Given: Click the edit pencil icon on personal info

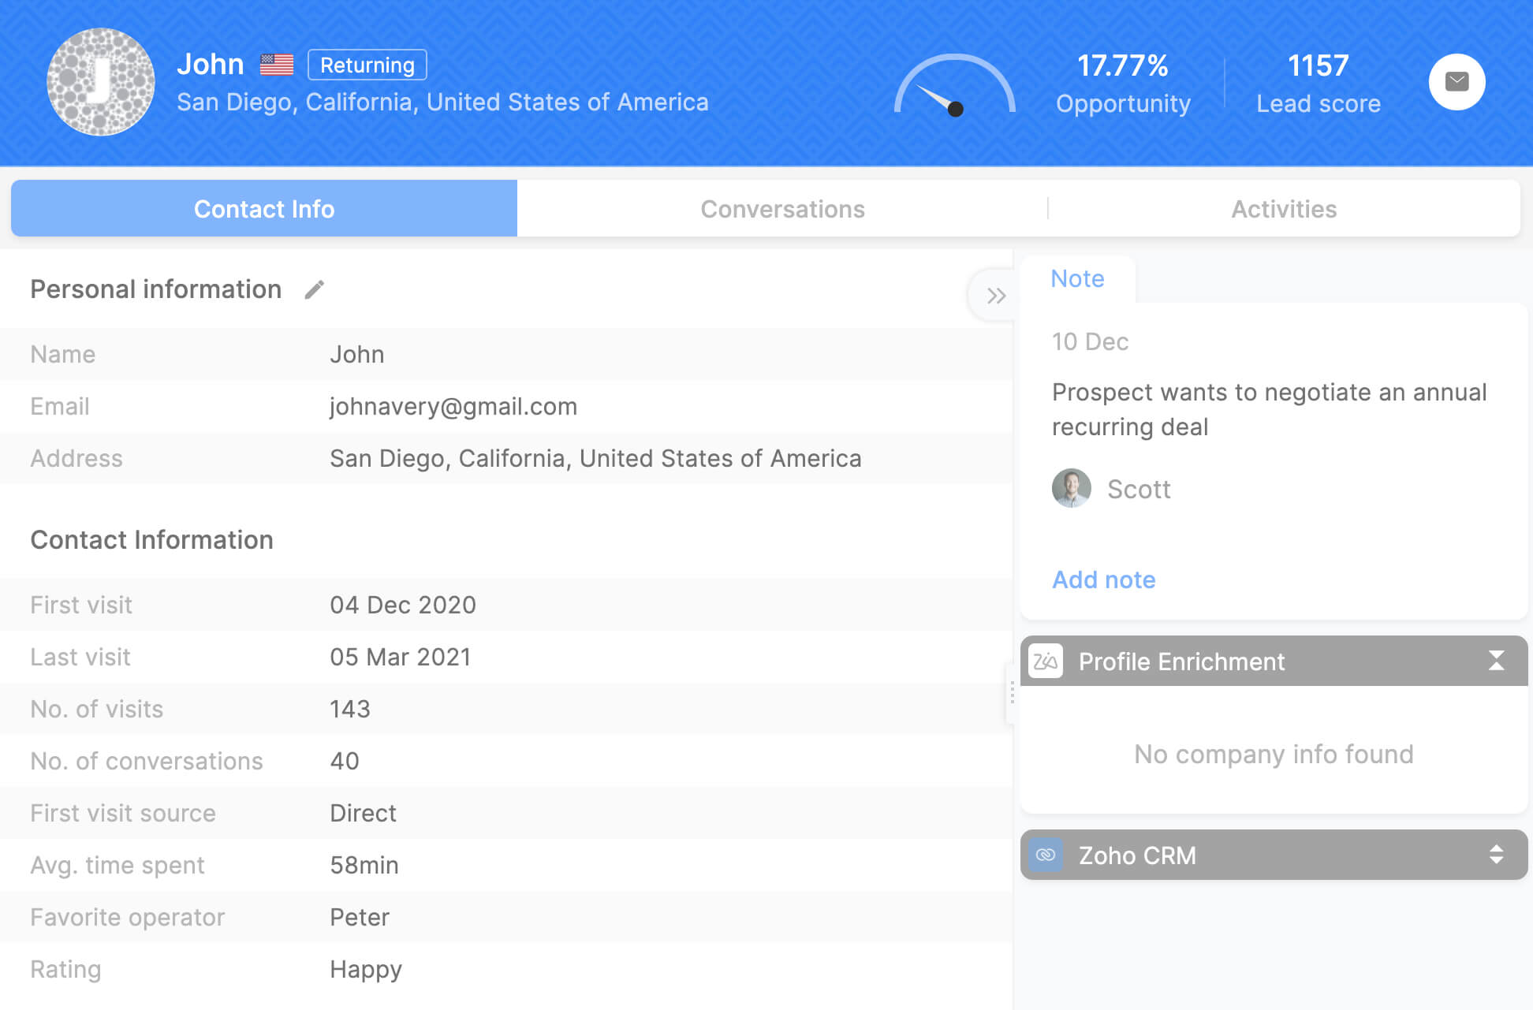Looking at the screenshot, I should 315,289.
